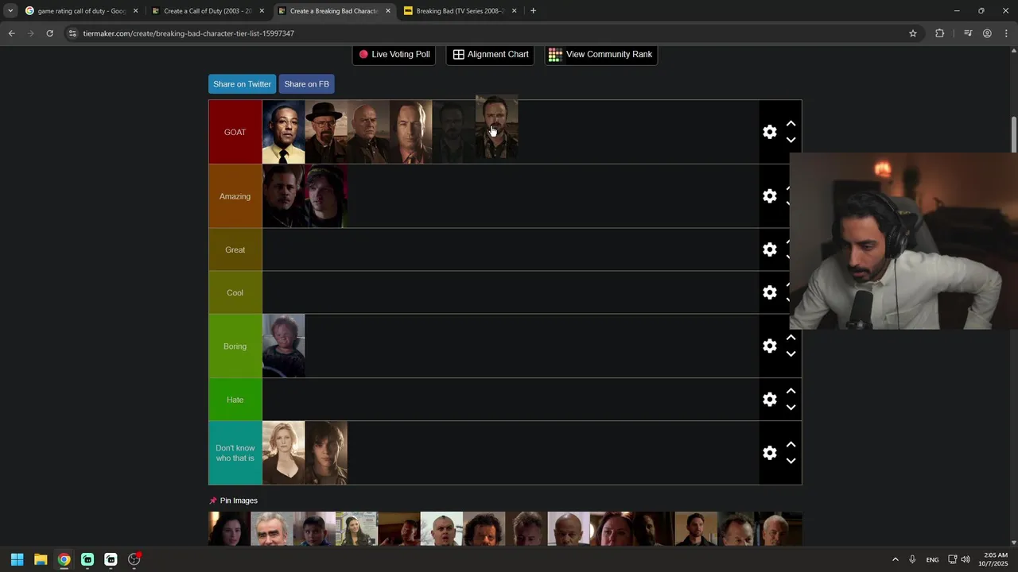
Task: Open File Explorer from the taskbar
Action: pos(41,559)
